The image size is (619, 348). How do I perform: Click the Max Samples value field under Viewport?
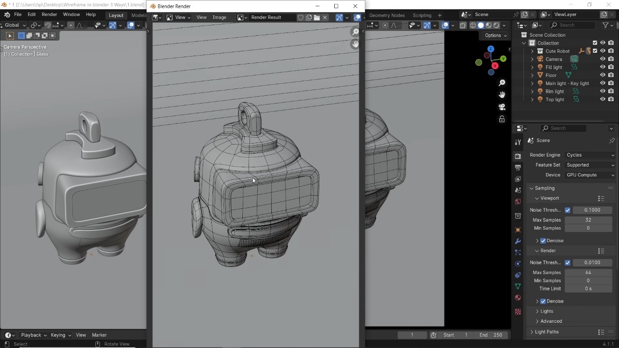pos(588,220)
